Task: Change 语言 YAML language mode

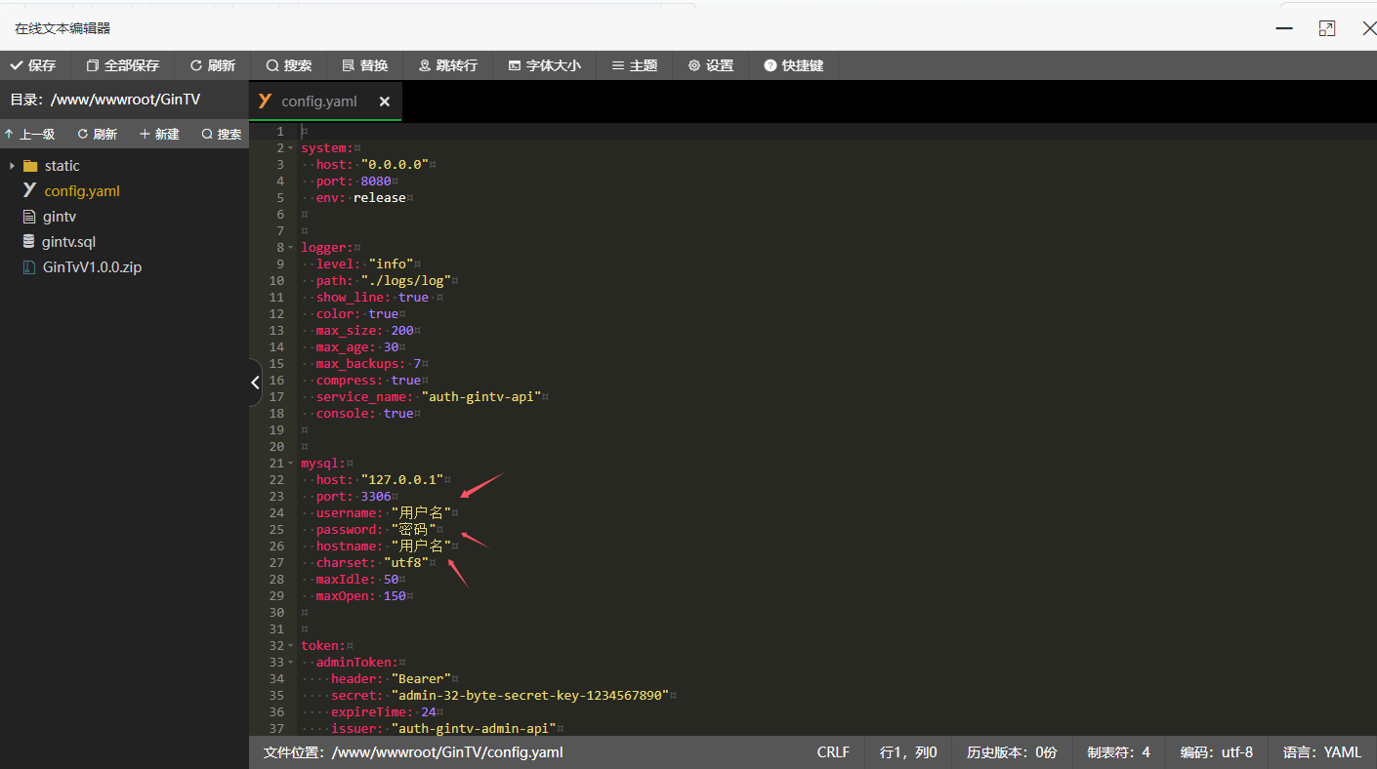Action: (x=1322, y=752)
